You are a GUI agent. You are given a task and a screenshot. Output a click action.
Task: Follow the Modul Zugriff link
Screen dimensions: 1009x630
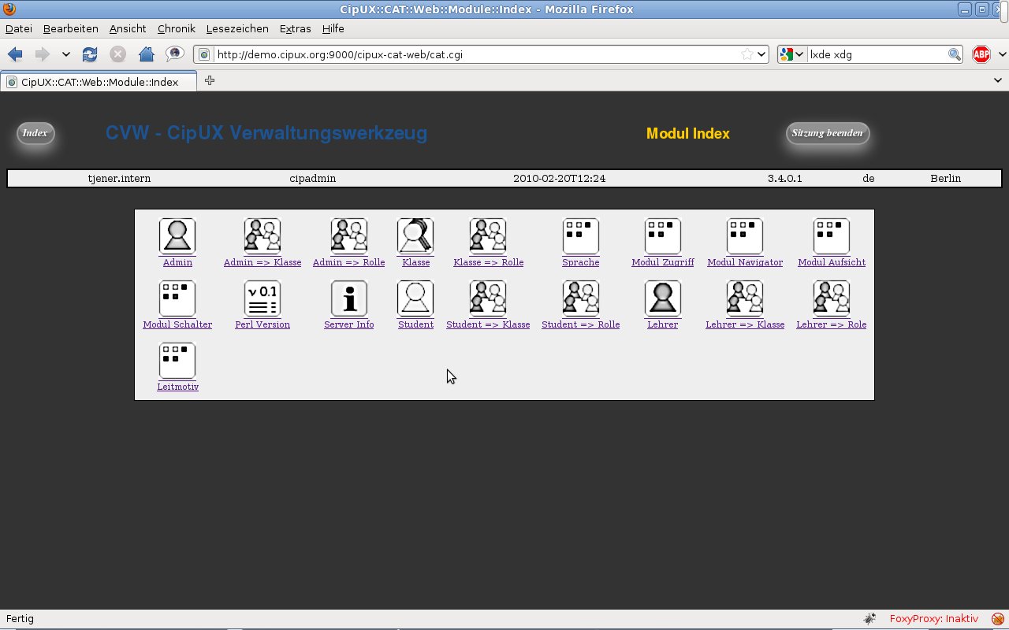point(663,262)
